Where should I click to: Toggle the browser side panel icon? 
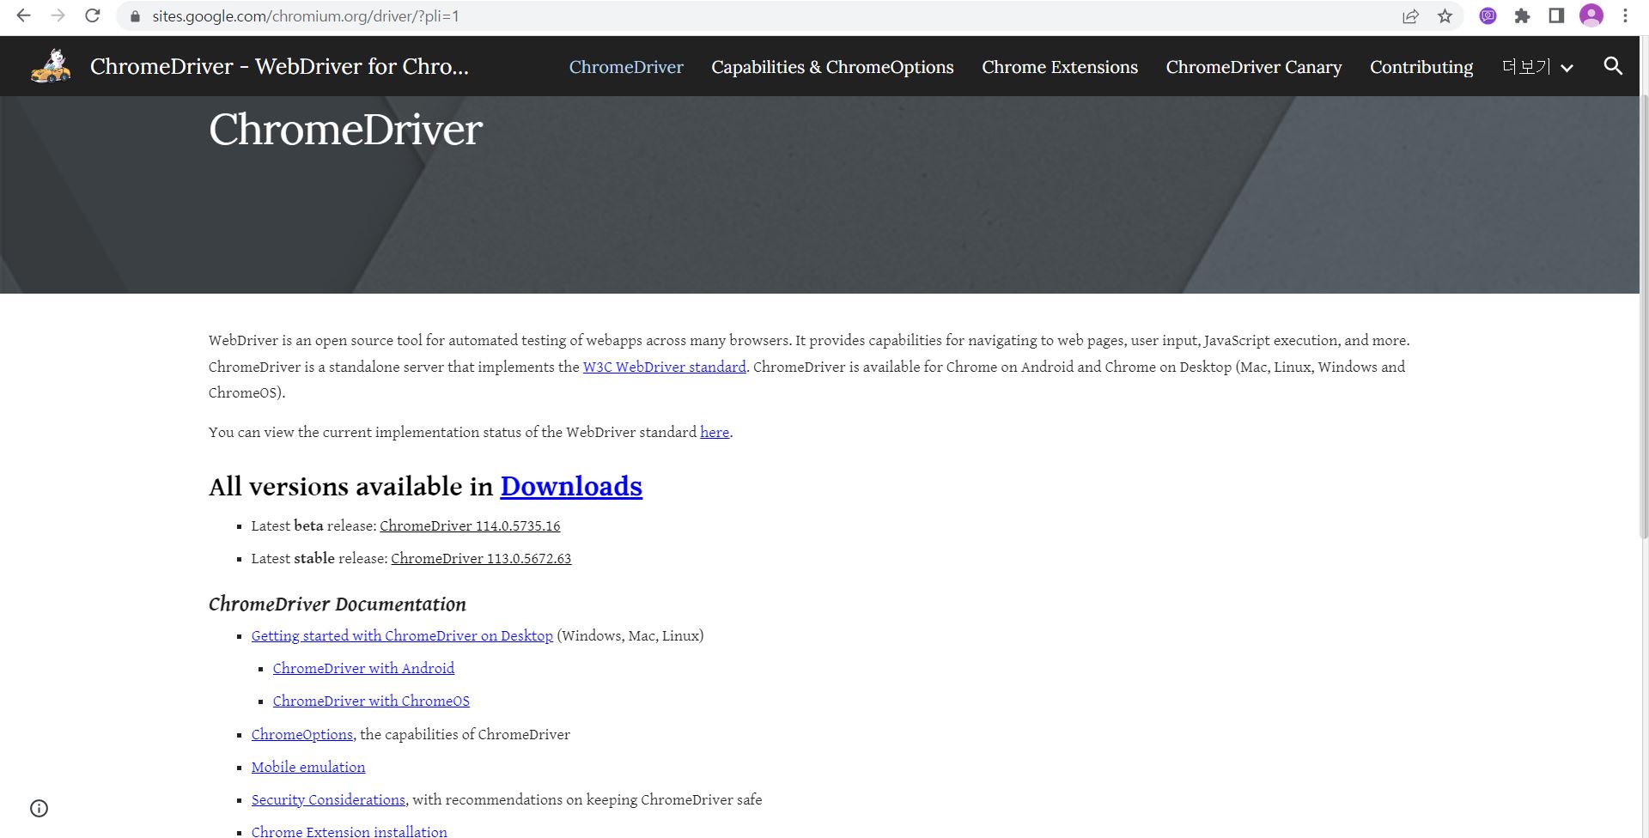point(1556,15)
